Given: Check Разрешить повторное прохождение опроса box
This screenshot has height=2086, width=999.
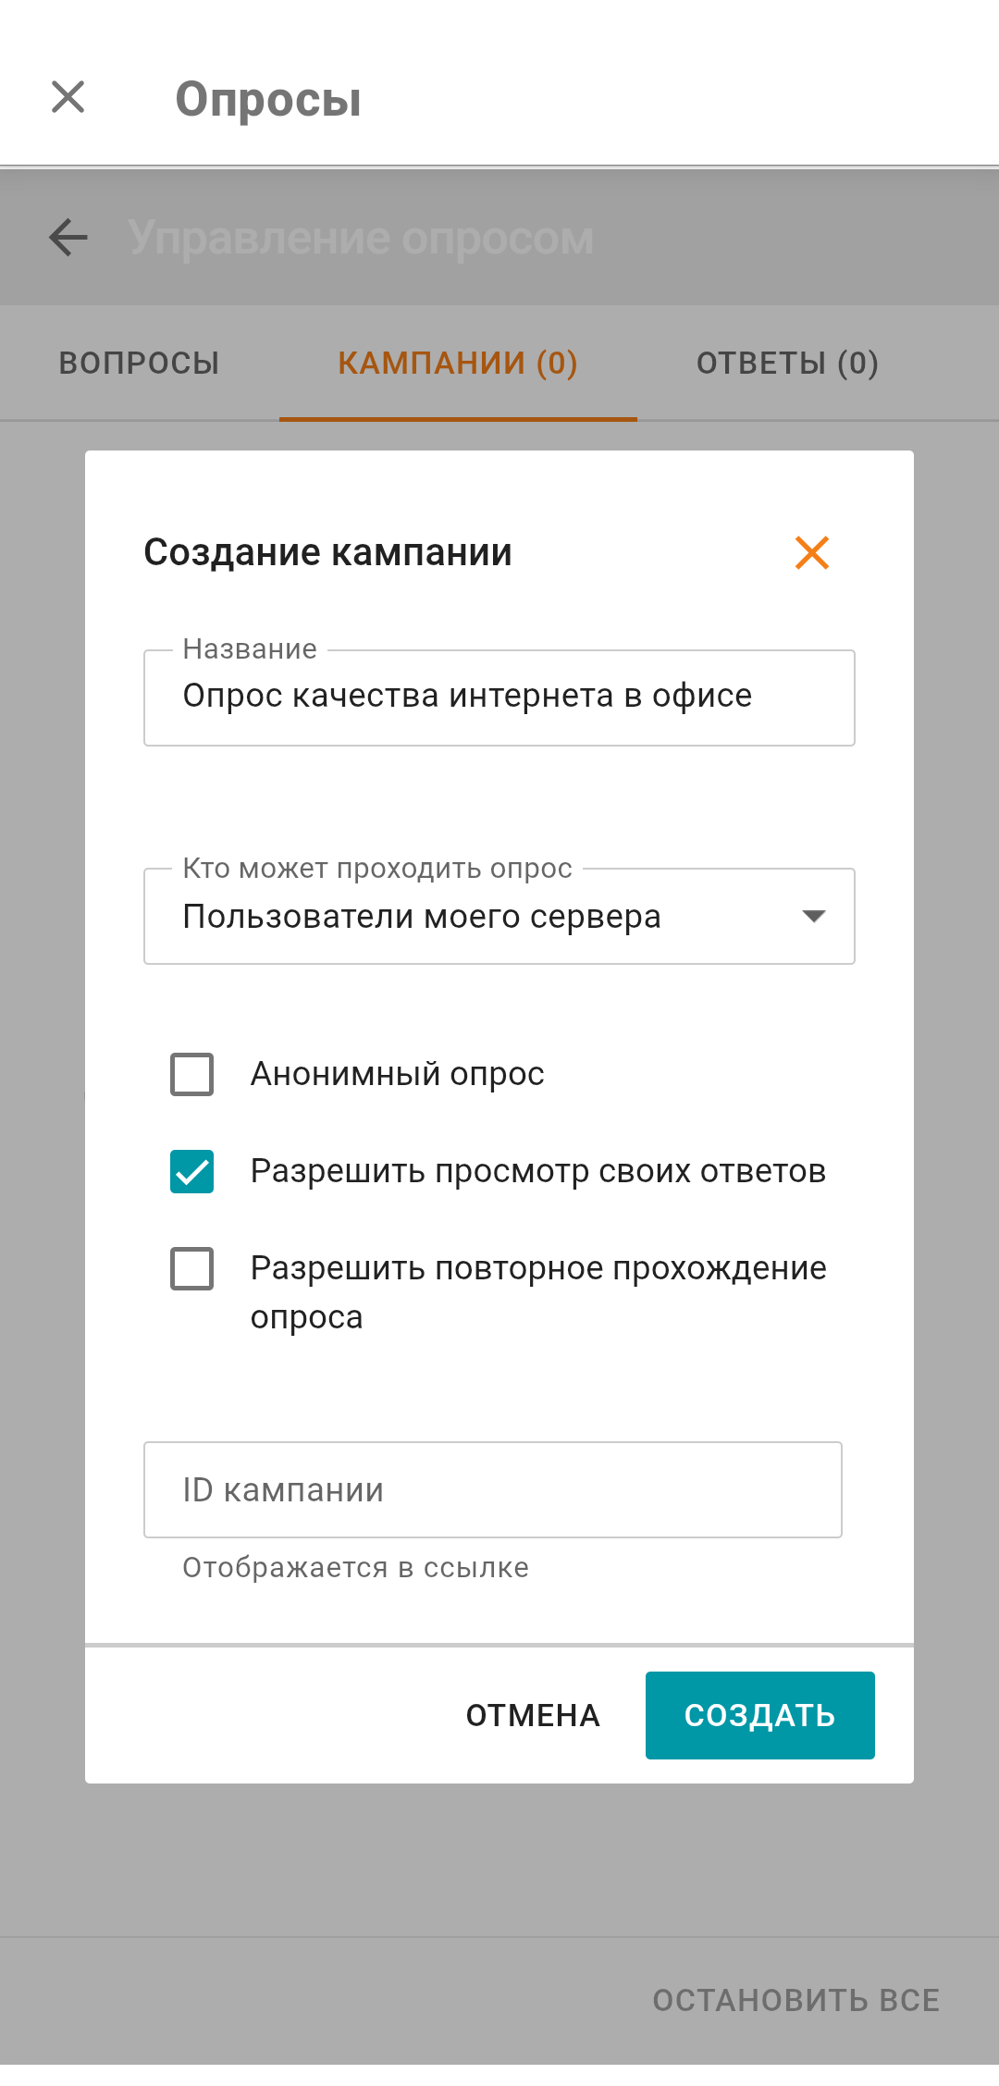Looking at the screenshot, I should 192,1268.
